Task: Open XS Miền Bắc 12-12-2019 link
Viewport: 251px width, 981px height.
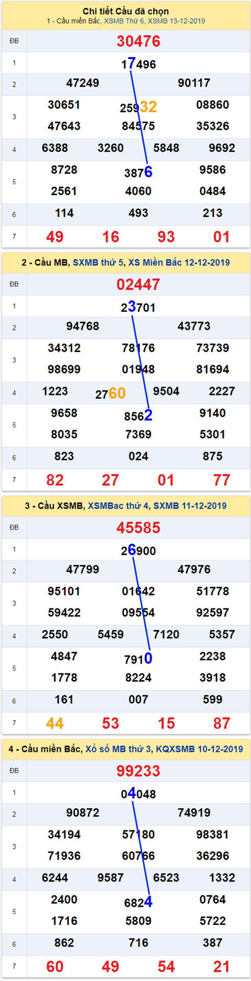Action: coord(179,263)
